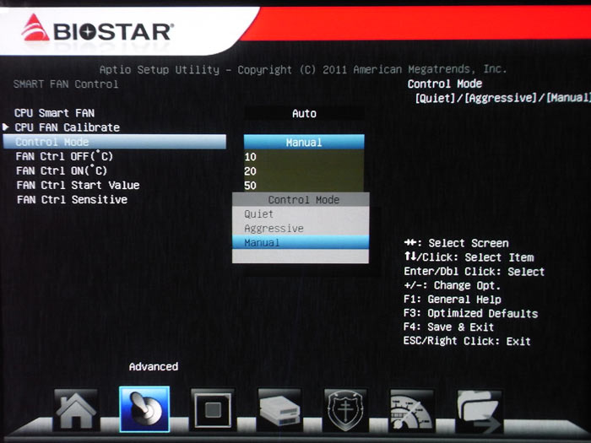Select the FAN Ctrl Sensitive item
This screenshot has height=443, width=591.
coord(72,200)
